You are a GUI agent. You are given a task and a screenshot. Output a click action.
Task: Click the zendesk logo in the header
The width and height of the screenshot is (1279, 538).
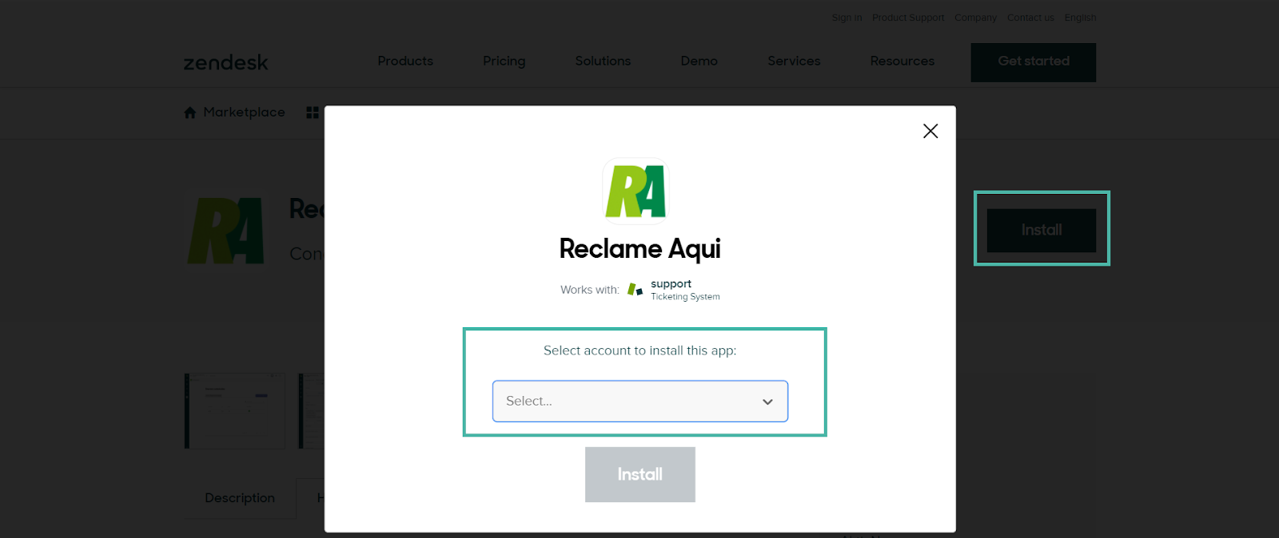coord(225,62)
